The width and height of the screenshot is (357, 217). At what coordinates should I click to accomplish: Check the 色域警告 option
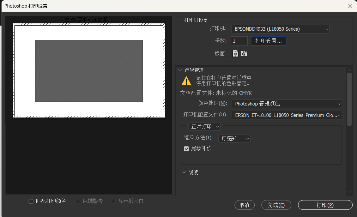pyautogui.click(x=78, y=201)
